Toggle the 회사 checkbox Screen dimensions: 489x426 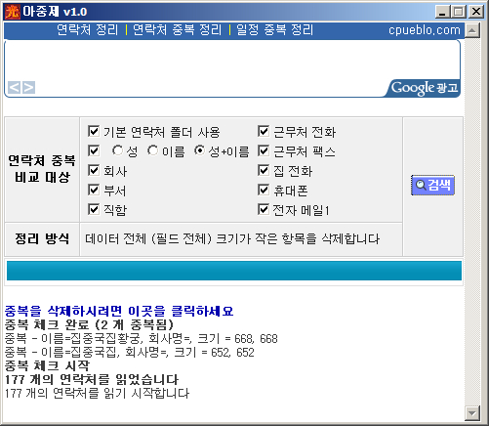[x=94, y=170]
